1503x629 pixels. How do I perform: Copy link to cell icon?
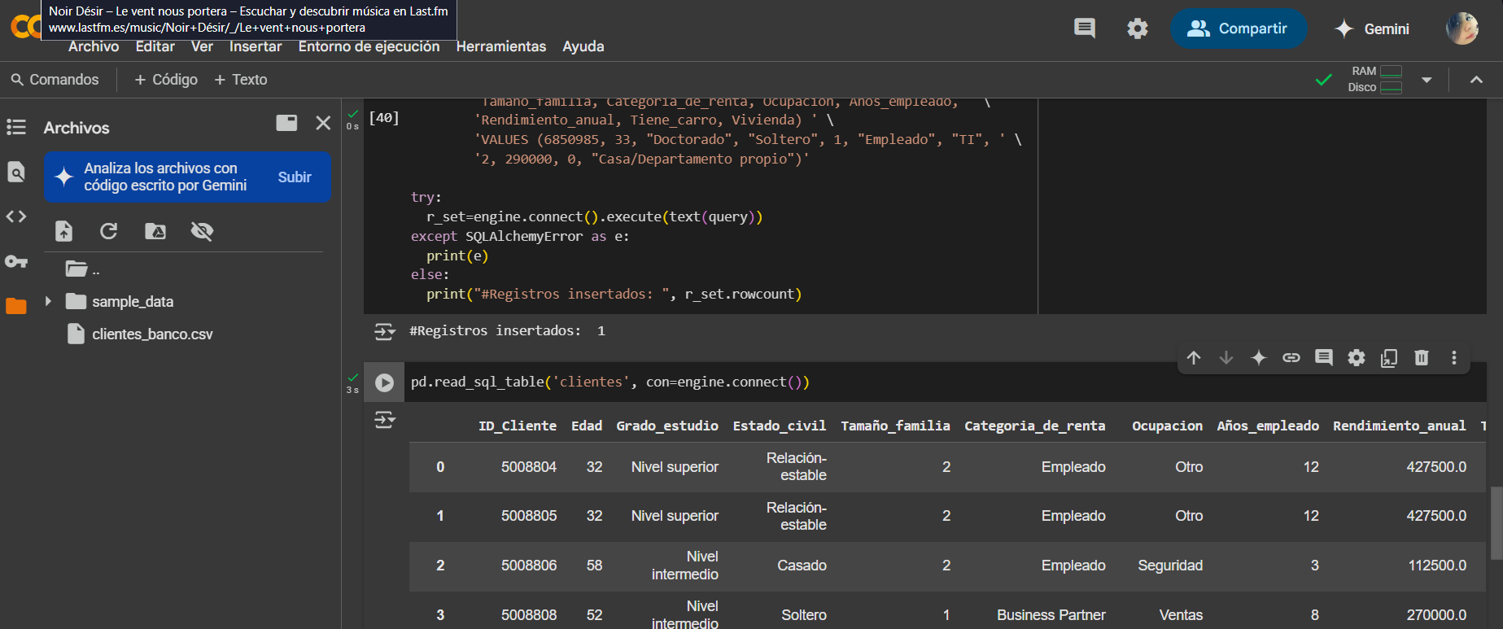coord(1291,358)
